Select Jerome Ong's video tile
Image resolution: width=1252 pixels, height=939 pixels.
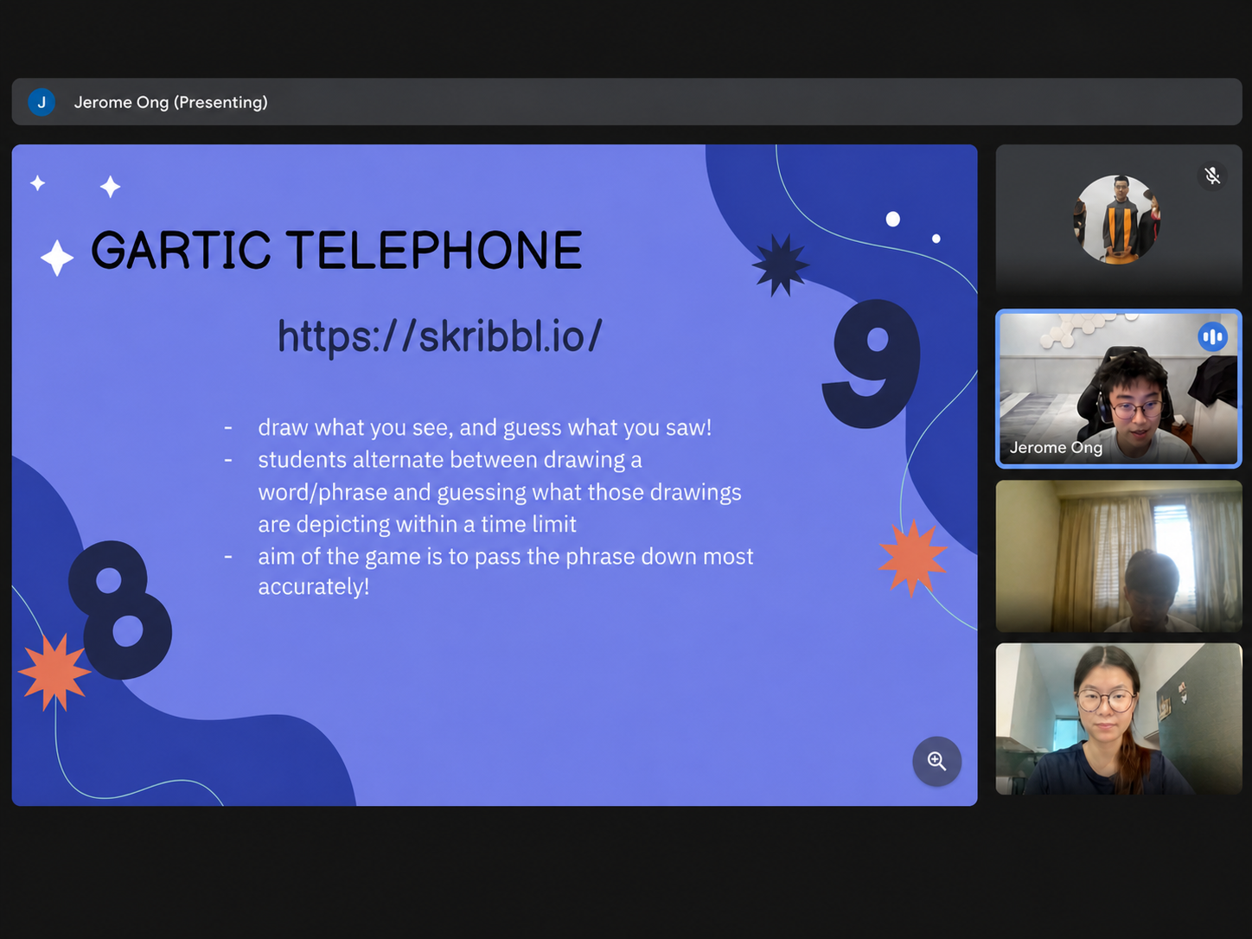coord(1118,388)
